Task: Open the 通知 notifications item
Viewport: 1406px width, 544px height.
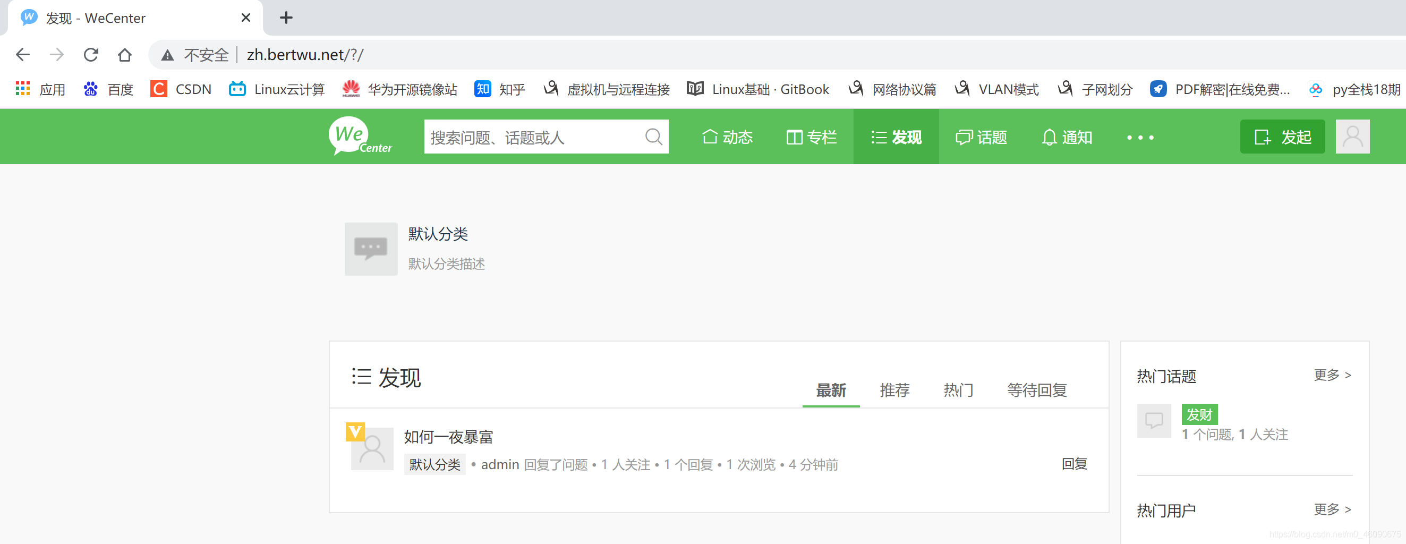Action: pyautogui.click(x=1067, y=137)
